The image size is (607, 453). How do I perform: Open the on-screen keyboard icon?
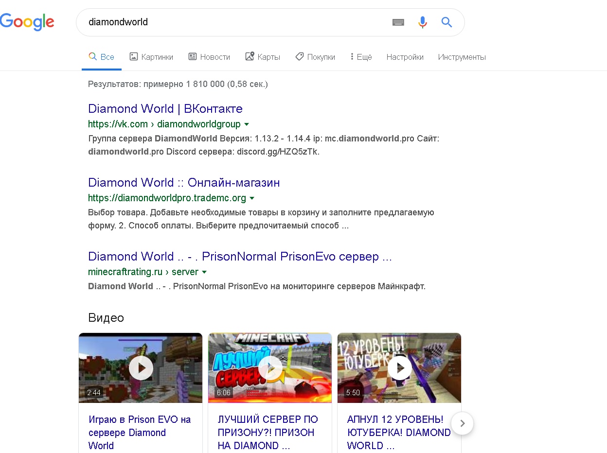(x=398, y=22)
